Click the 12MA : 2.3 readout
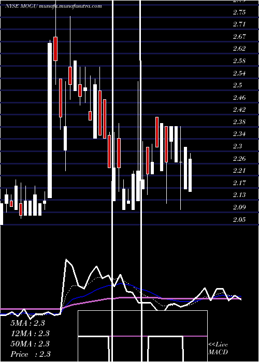 pyautogui.click(x=30, y=334)
